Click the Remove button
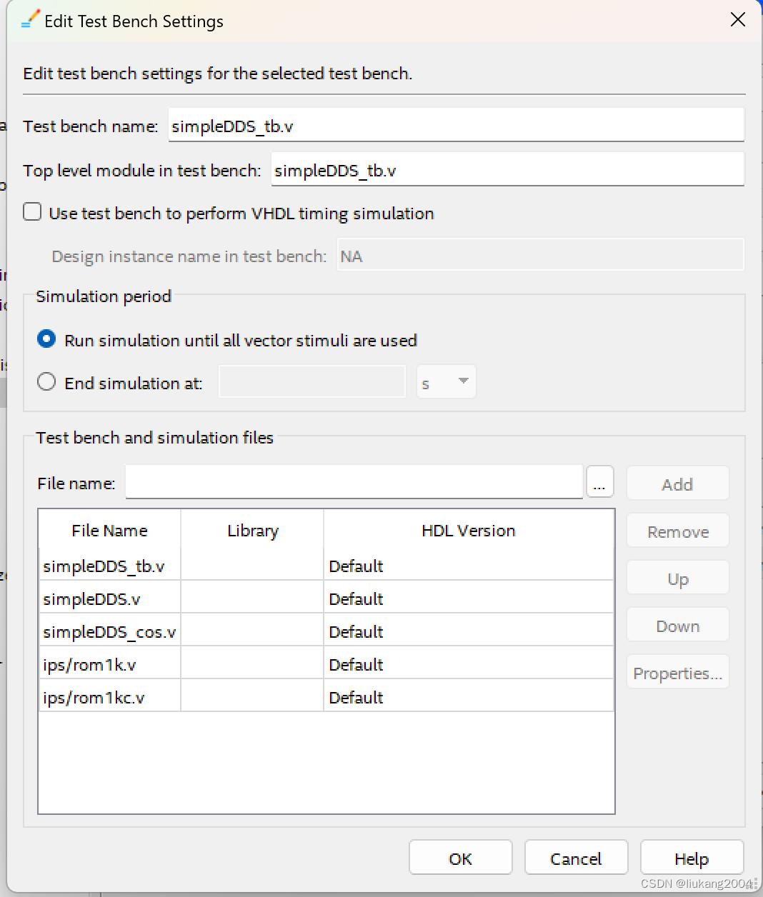 (678, 531)
